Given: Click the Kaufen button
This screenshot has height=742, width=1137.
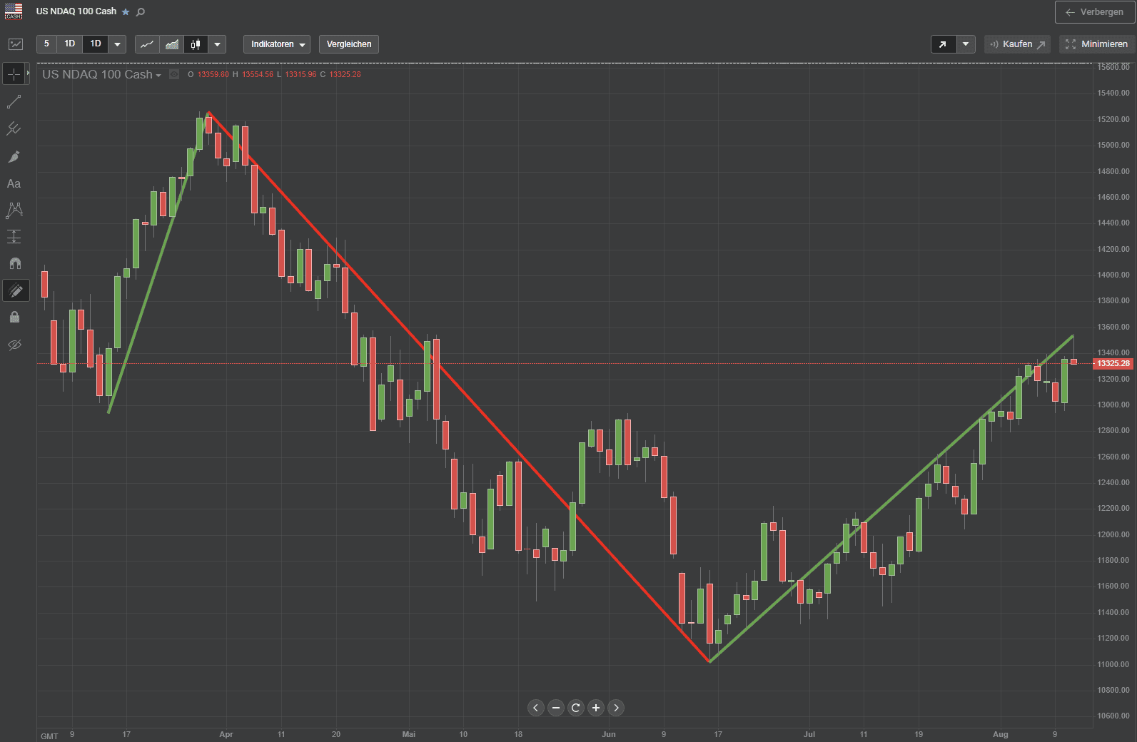Looking at the screenshot, I should tap(1017, 44).
